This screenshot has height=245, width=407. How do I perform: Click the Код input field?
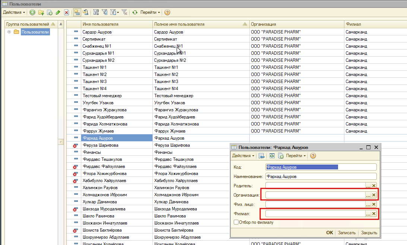click(321, 167)
